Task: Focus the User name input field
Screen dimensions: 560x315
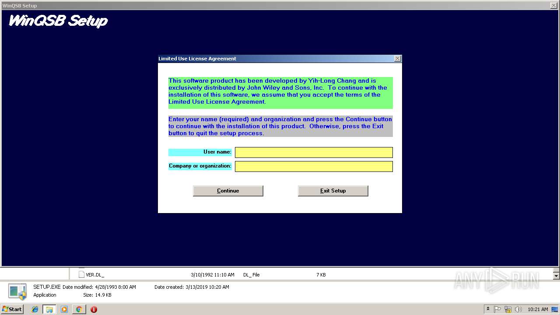Action: (314, 152)
